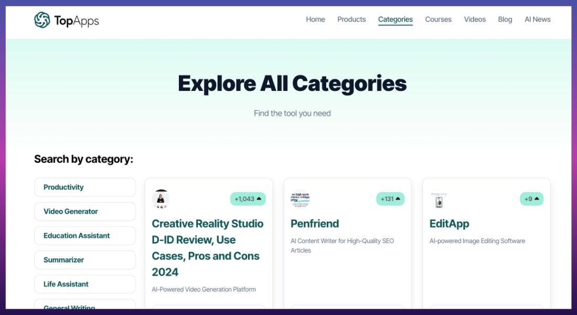Screen dimensions: 577x315
Task: Open the Penfriend product title
Action: (x=315, y=224)
